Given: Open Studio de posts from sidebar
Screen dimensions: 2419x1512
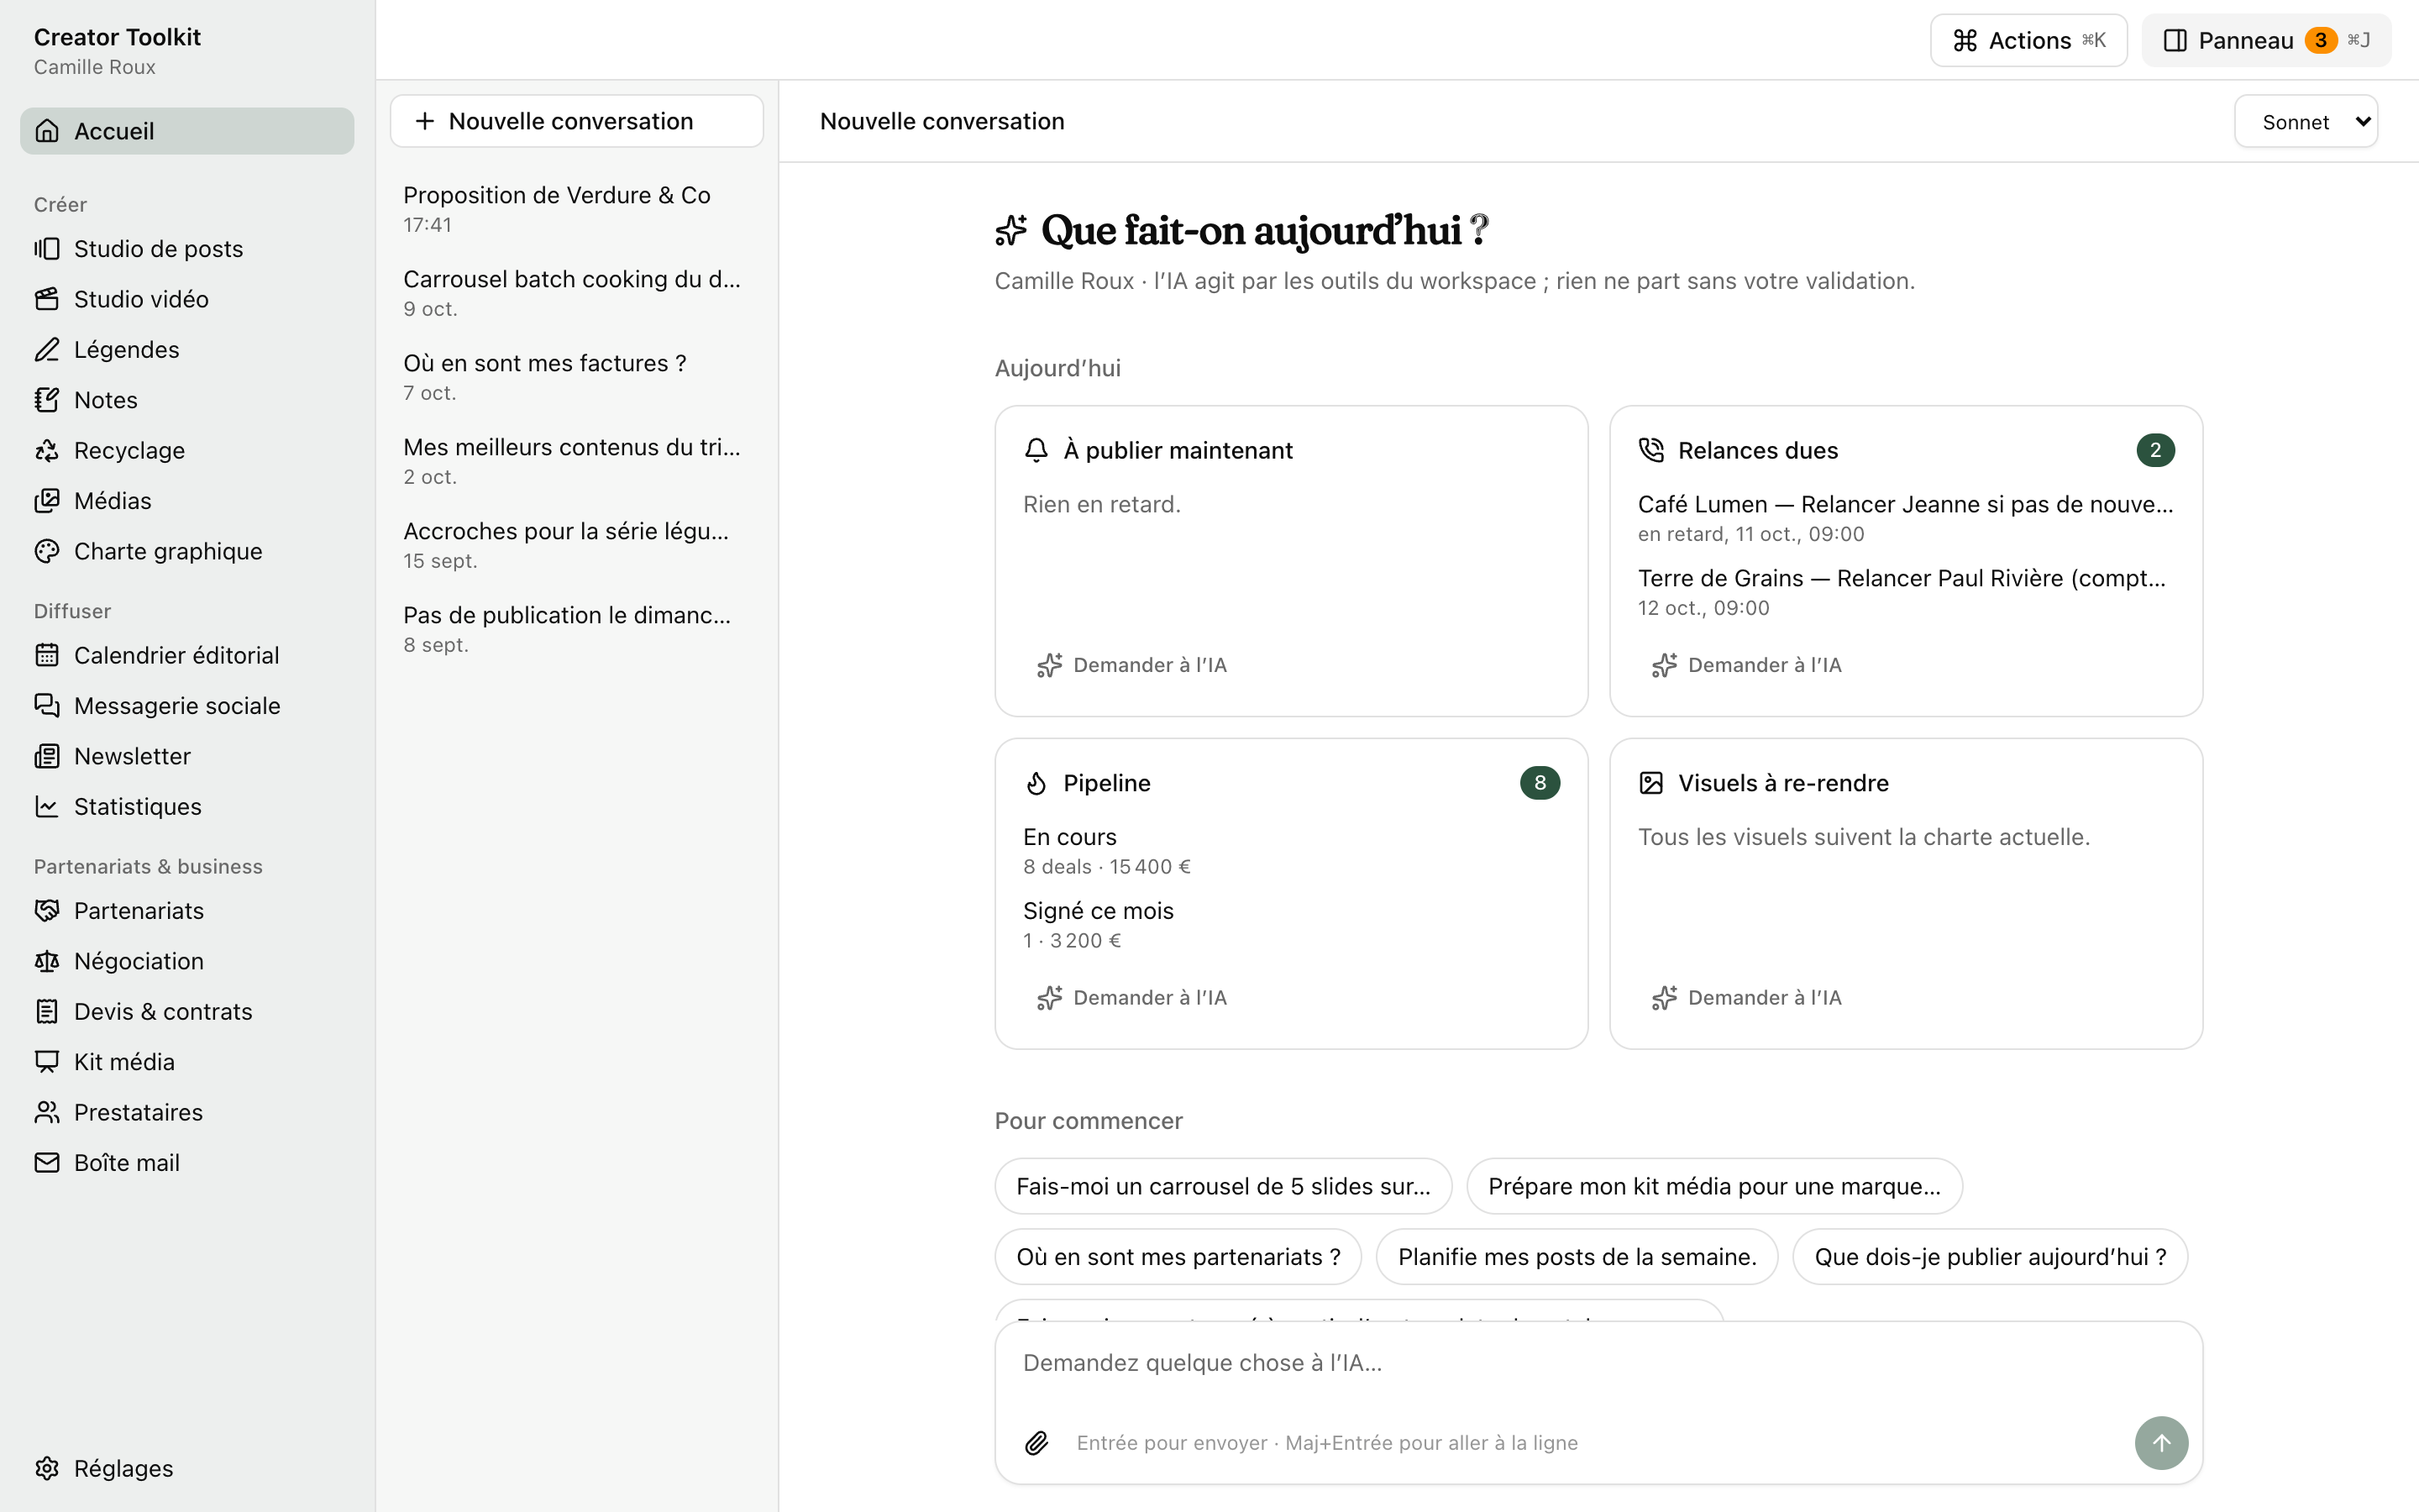Looking at the screenshot, I should (x=187, y=248).
